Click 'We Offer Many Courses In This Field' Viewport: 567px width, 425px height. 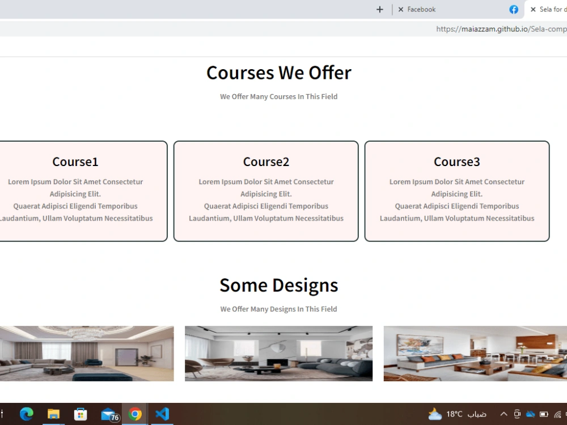click(279, 96)
